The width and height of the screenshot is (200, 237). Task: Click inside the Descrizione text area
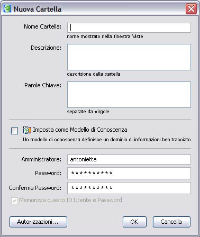click(x=129, y=57)
